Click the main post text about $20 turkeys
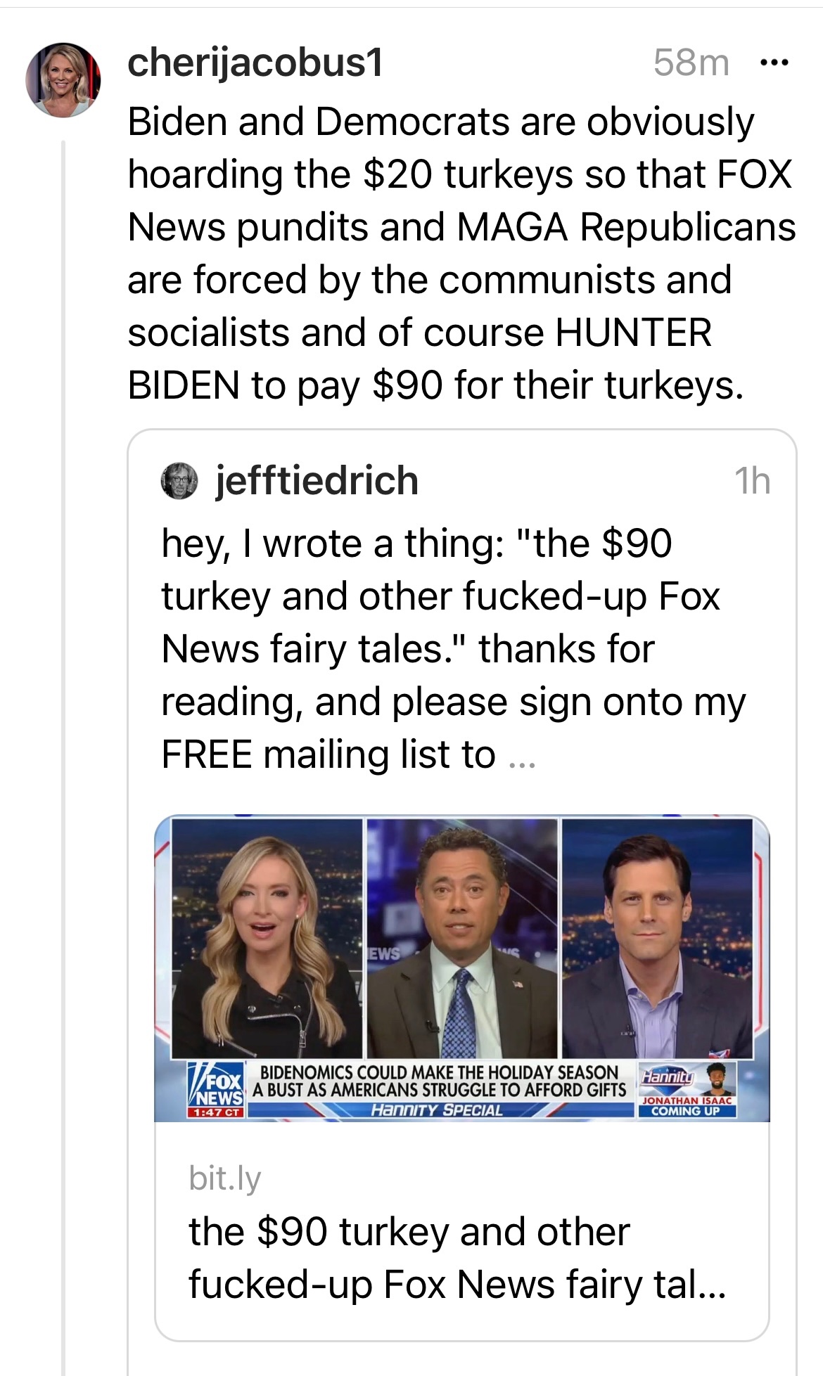Image resolution: width=823 pixels, height=1376 pixels. (461, 253)
